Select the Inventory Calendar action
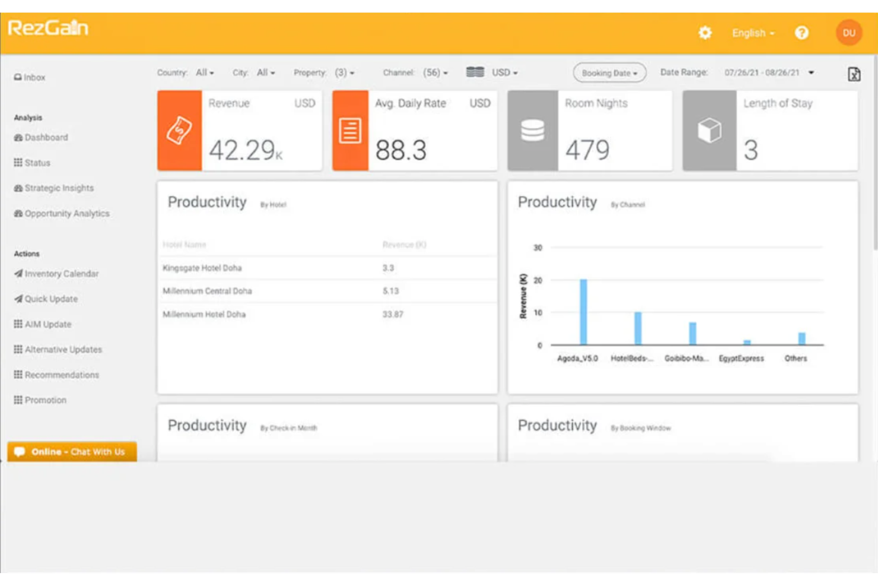The height and width of the screenshot is (586, 878). pyautogui.click(x=61, y=274)
